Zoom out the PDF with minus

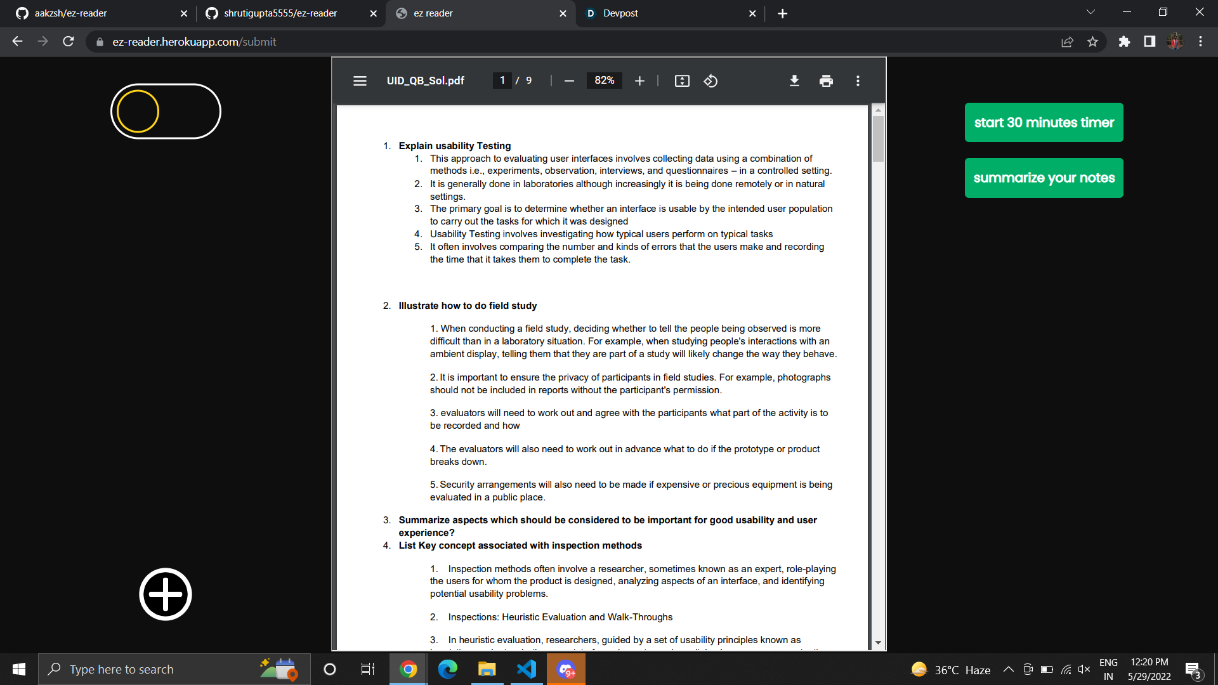(569, 81)
